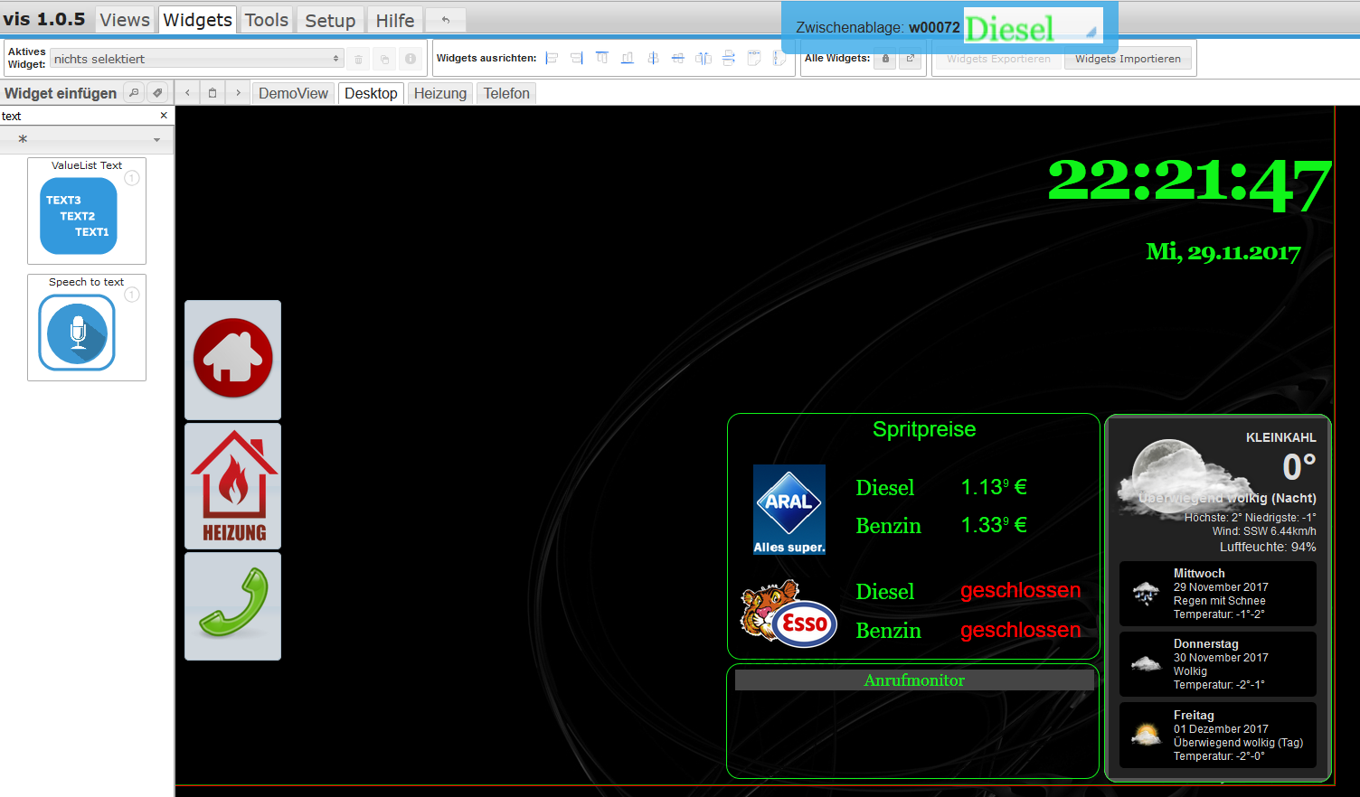Switch to the DemoView tab
1360x797 pixels.
(x=293, y=93)
